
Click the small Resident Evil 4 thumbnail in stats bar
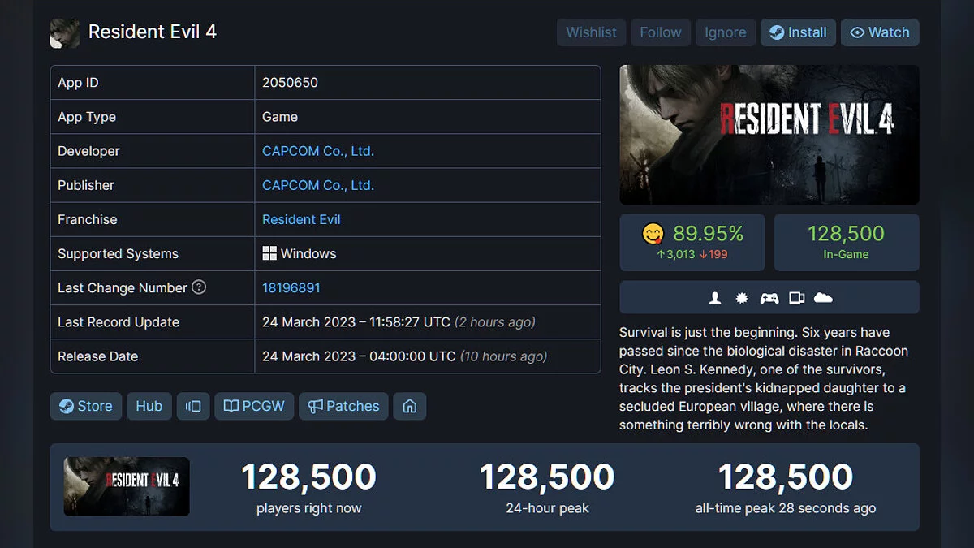127,486
